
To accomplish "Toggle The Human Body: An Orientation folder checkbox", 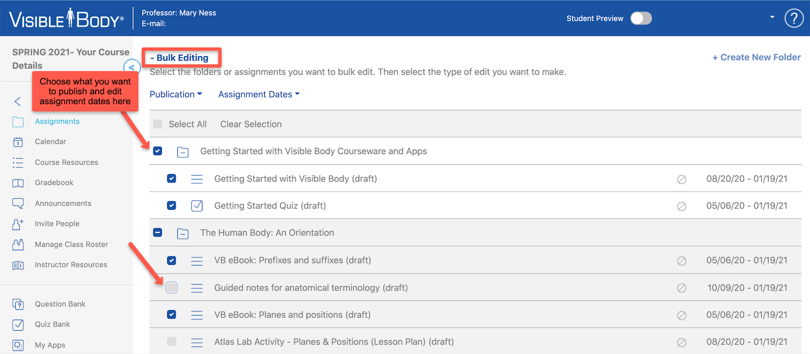I will coord(157,233).
